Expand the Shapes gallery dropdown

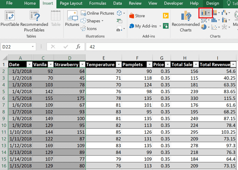coord(102,21)
